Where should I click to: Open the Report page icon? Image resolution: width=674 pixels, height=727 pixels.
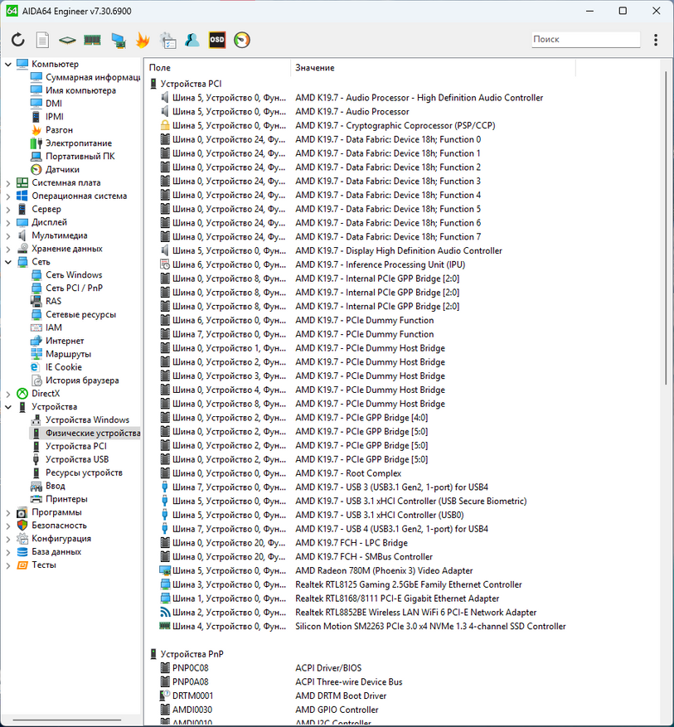[x=42, y=40]
